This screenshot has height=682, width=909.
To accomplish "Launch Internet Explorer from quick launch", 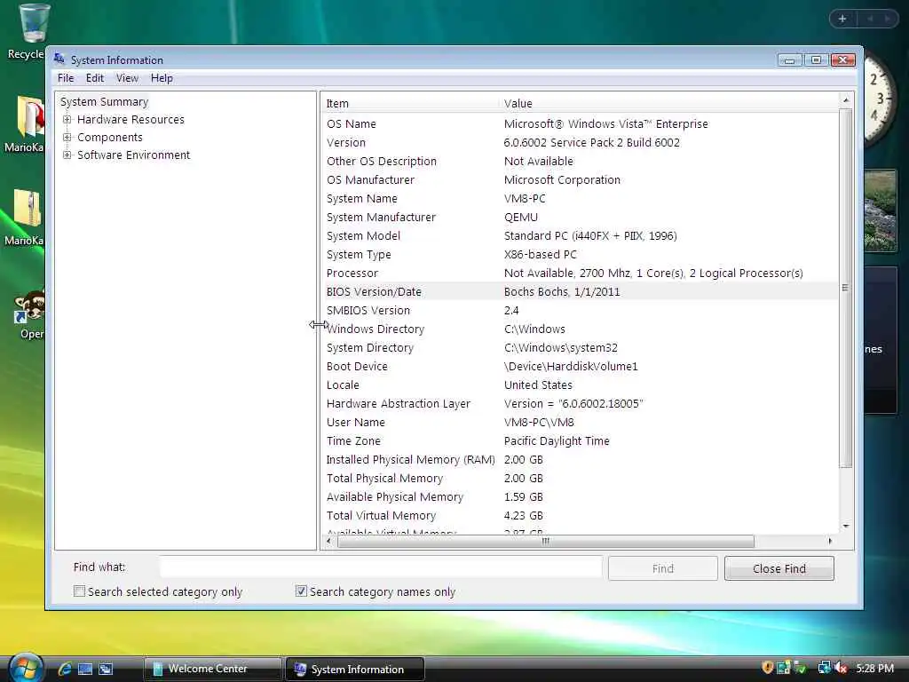I will 64,669.
